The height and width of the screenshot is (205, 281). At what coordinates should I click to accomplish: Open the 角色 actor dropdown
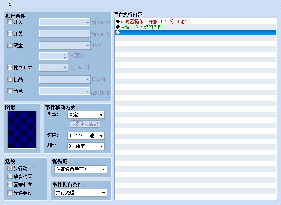65,91
